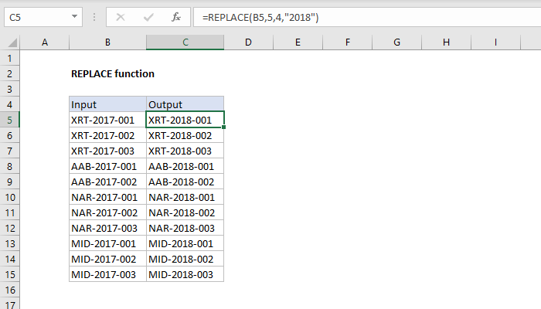Select row 14 header

pyautogui.click(x=9, y=259)
